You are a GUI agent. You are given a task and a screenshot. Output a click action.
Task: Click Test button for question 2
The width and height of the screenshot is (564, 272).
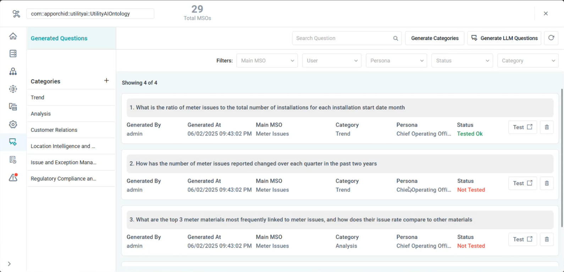522,183
